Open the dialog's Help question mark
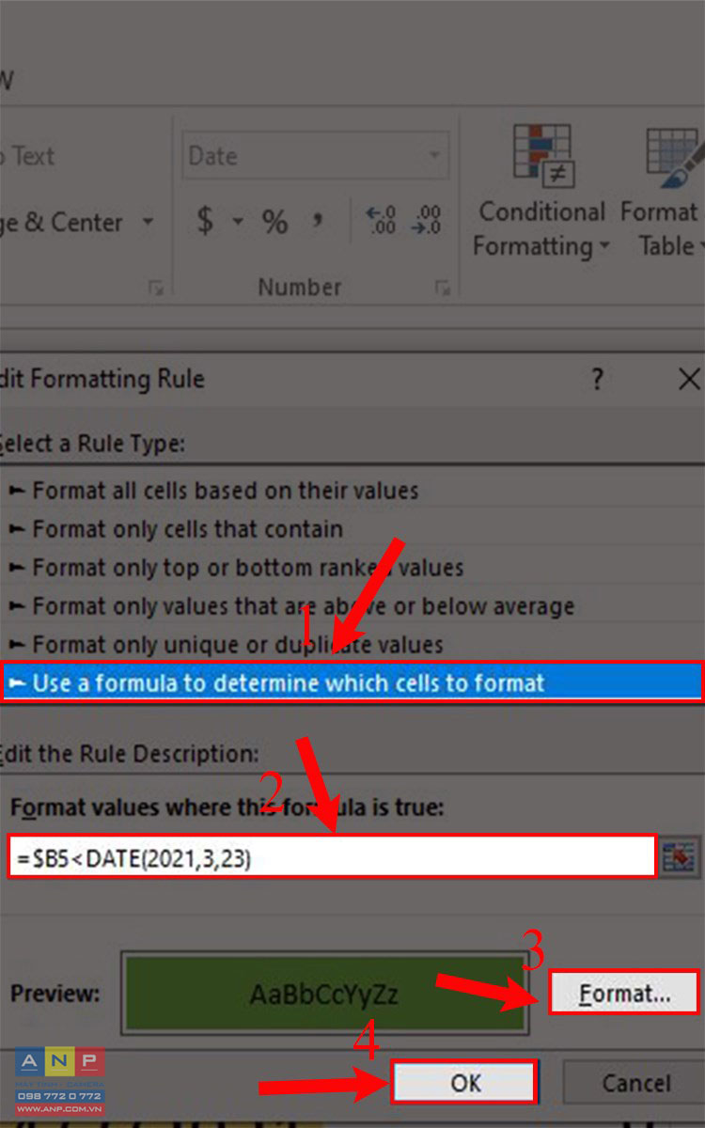705x1128 pixels. click(596, 380)
